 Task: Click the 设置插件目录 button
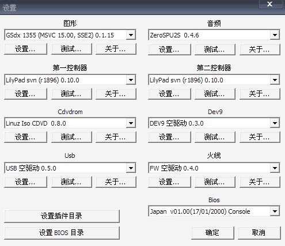pos(62,216)
